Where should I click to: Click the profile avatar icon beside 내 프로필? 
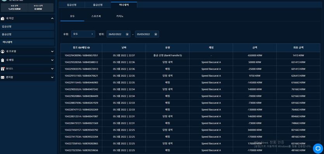[x=2, y=51]
